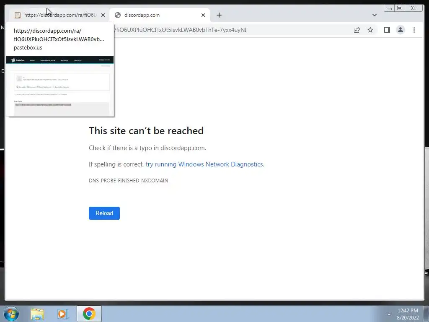Show hidden system tray icons
The image size is (429, 322).
[389, 314]
